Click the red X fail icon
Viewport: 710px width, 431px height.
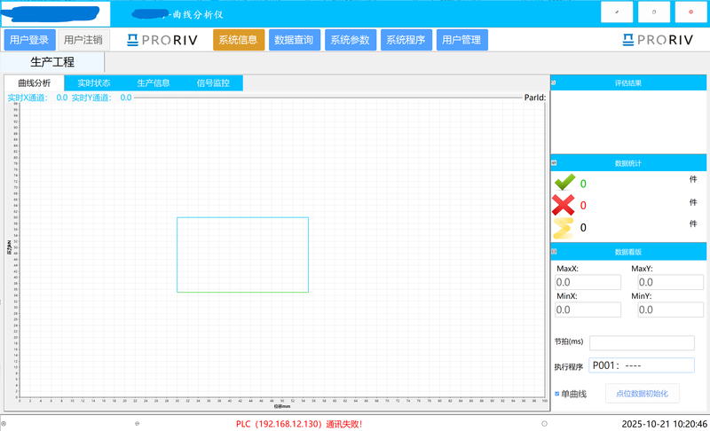click(x=564, y=205)
